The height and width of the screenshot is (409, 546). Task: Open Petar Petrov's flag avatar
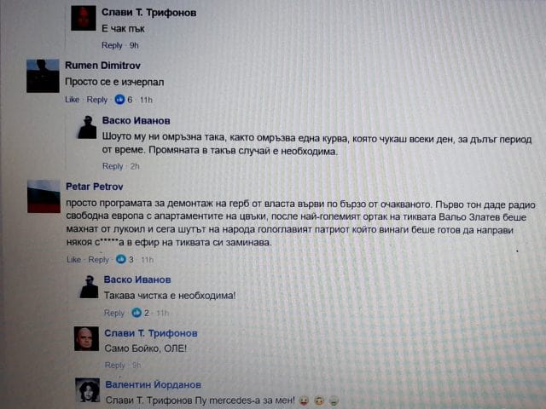(44, 197)
